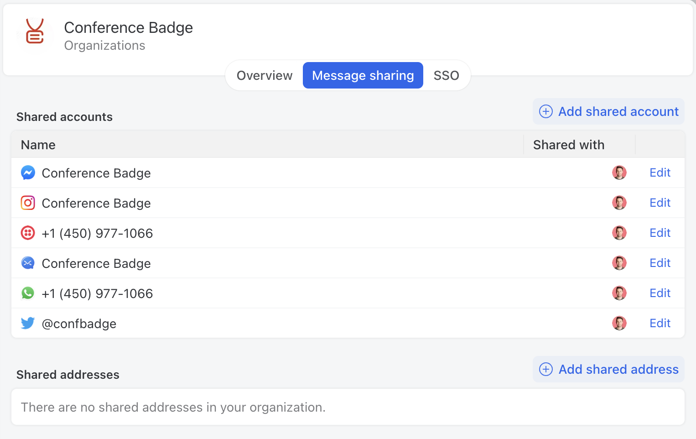The image size is (696, 439).
Task: Select the Twilio phone number icon
Action: pos(28,233)
